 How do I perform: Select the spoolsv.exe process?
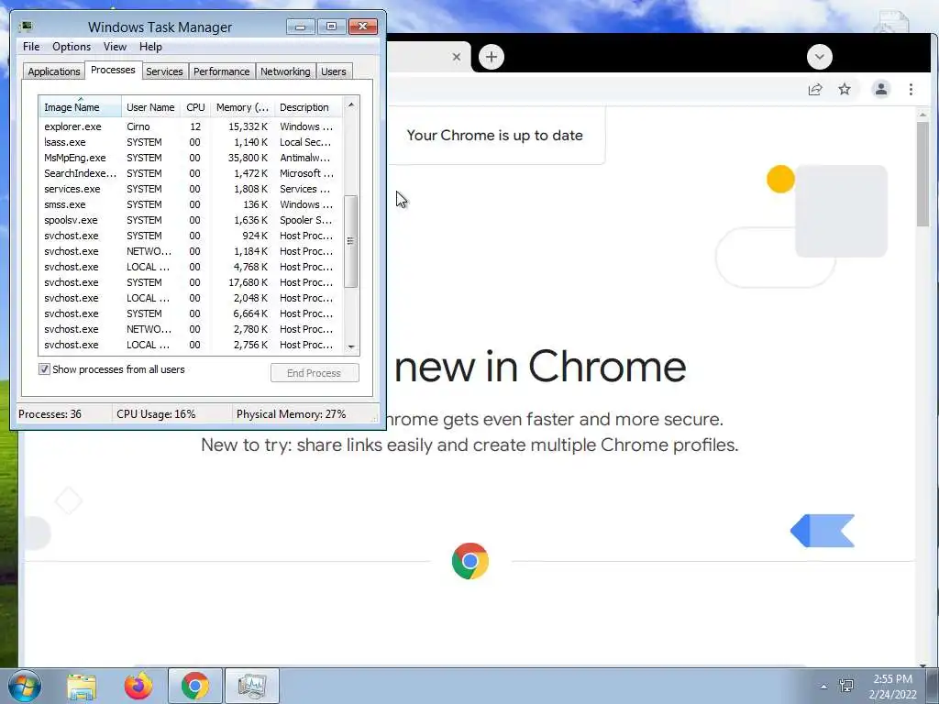[191, 220]
